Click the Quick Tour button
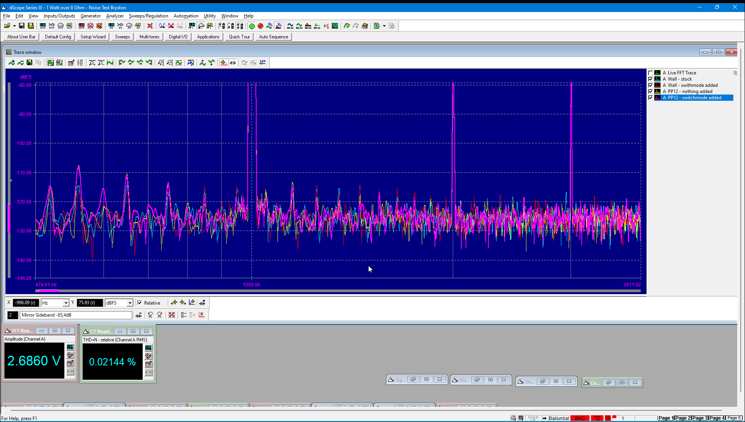The width and height of the screenshot is (745, 422). [239, 37]
